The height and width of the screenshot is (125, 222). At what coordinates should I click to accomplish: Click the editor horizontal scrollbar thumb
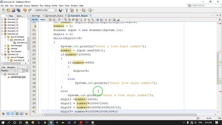tap(120, 115)
